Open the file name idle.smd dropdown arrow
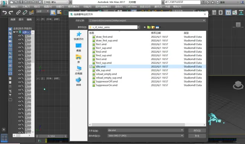Screen dimensions: 245x144 182,130
